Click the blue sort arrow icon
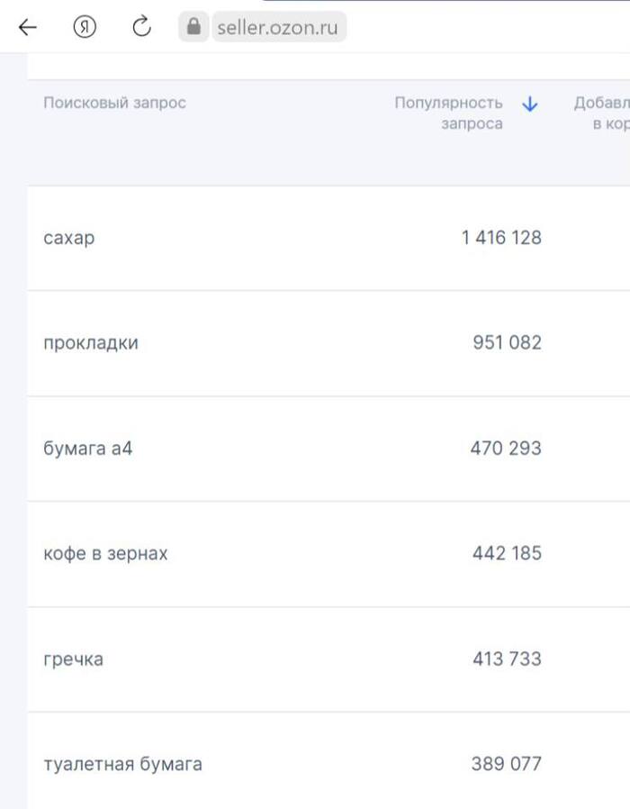Screen dimensions: 630x809 [530, 105]
